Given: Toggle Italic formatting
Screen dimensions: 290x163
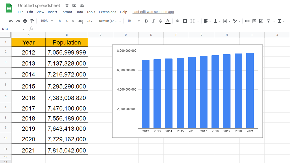Looking at the screenshot, I should [x=153, y=21].
